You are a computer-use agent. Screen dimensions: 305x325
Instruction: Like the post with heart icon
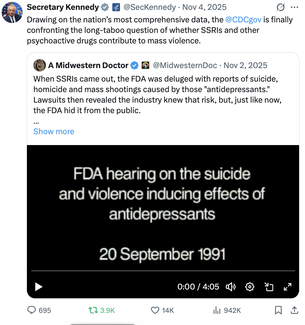tap(155, 310)
